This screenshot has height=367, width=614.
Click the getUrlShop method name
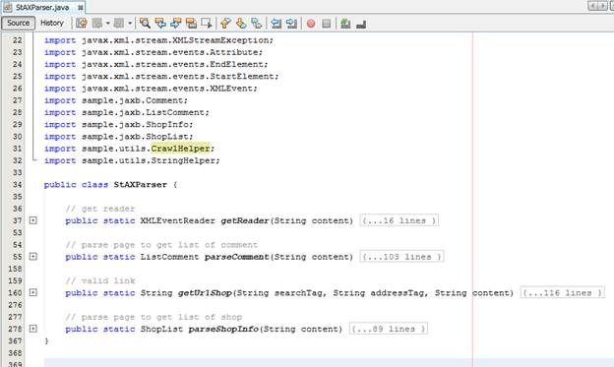[x=205, y=292]
